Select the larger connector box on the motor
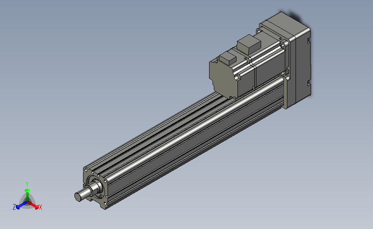 249,44
